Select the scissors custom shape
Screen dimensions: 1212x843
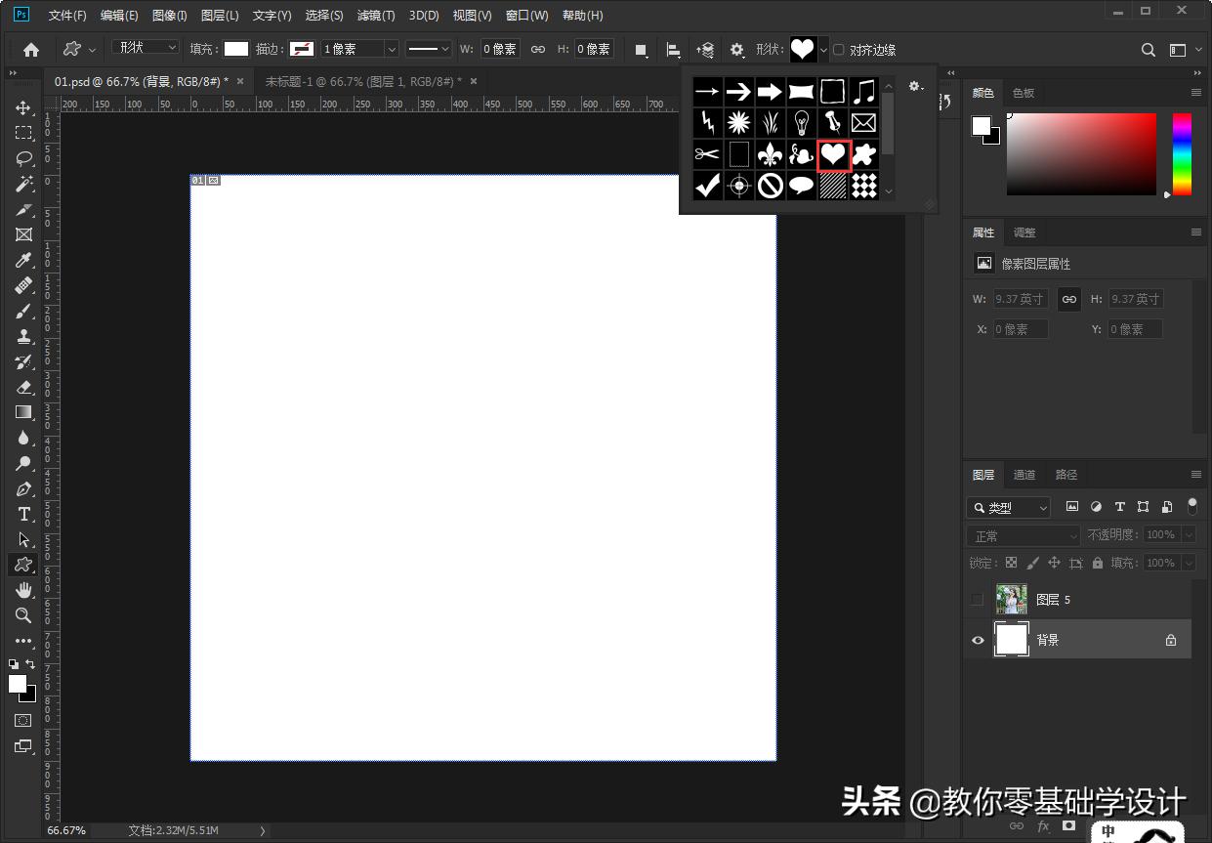[708, 154]
